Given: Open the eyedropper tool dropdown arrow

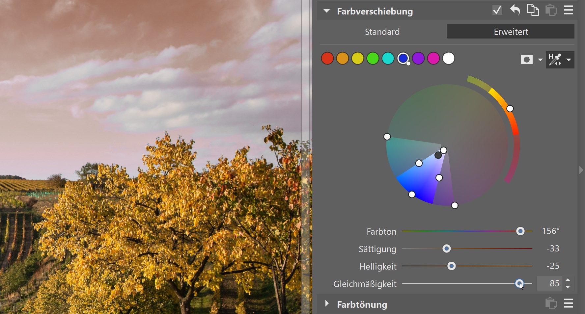Looking at the screenshot, I should pyautogui.click(x=569, y=60).
